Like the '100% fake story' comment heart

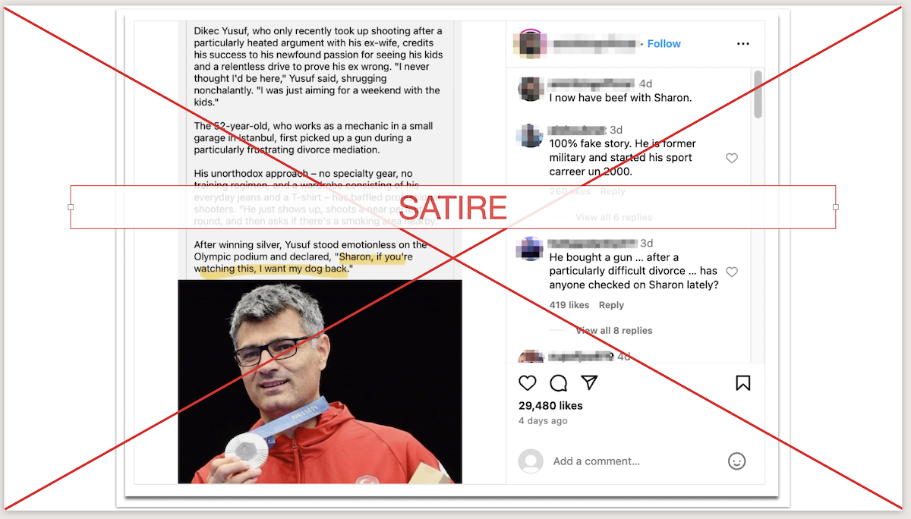pos(732,159)
